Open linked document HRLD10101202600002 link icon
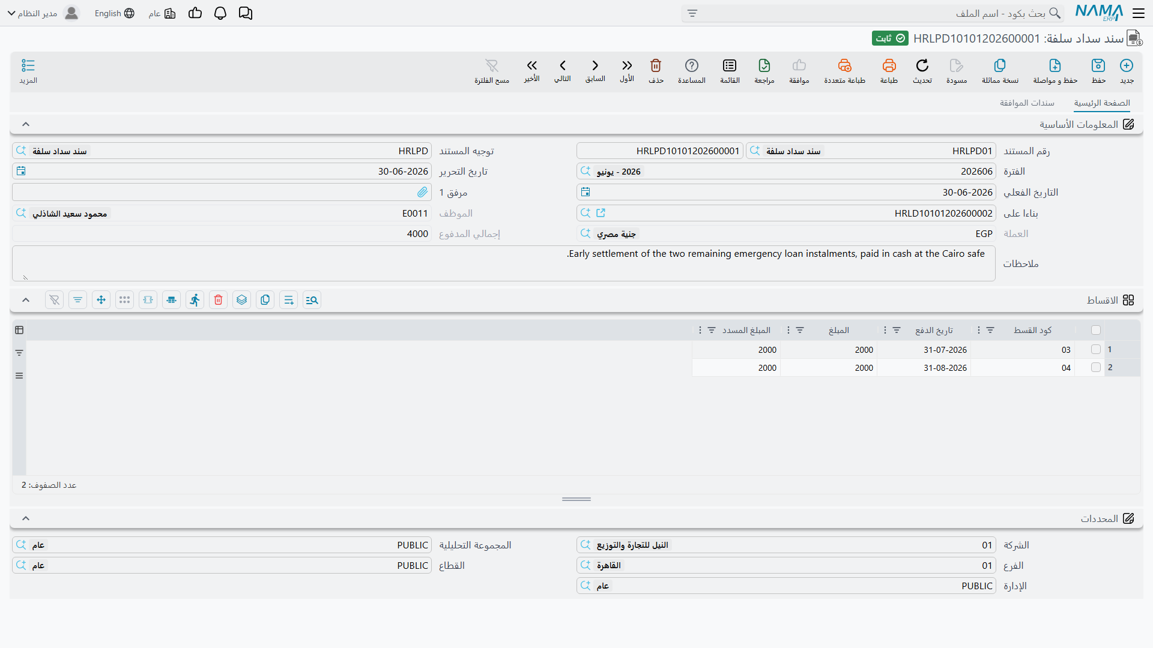 601,213
